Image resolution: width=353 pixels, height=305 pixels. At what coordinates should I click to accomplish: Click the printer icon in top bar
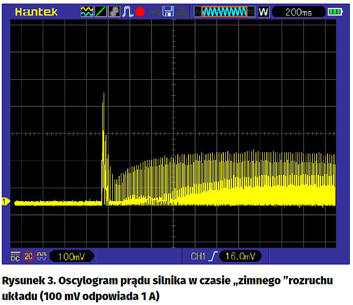coord(181,12)
